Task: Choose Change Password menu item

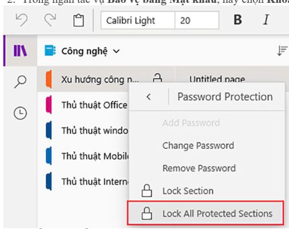Action: (198, 145)
